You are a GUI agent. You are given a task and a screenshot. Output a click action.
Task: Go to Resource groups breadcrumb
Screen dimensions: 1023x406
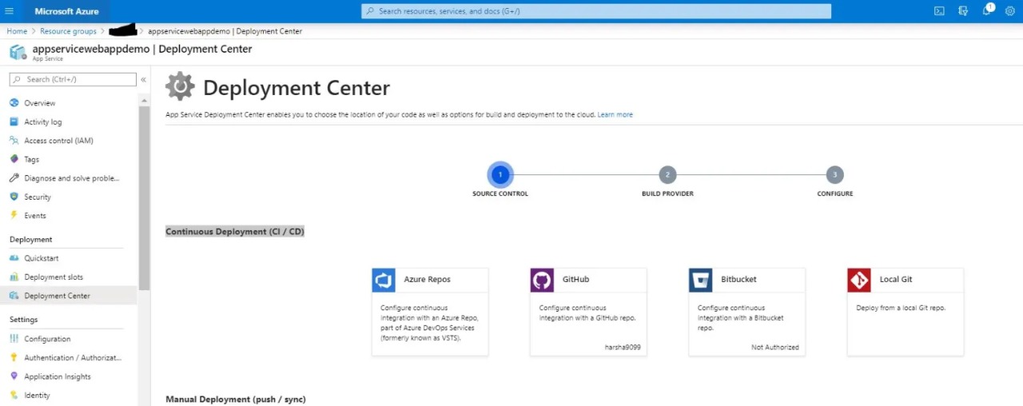pos(68,31)
